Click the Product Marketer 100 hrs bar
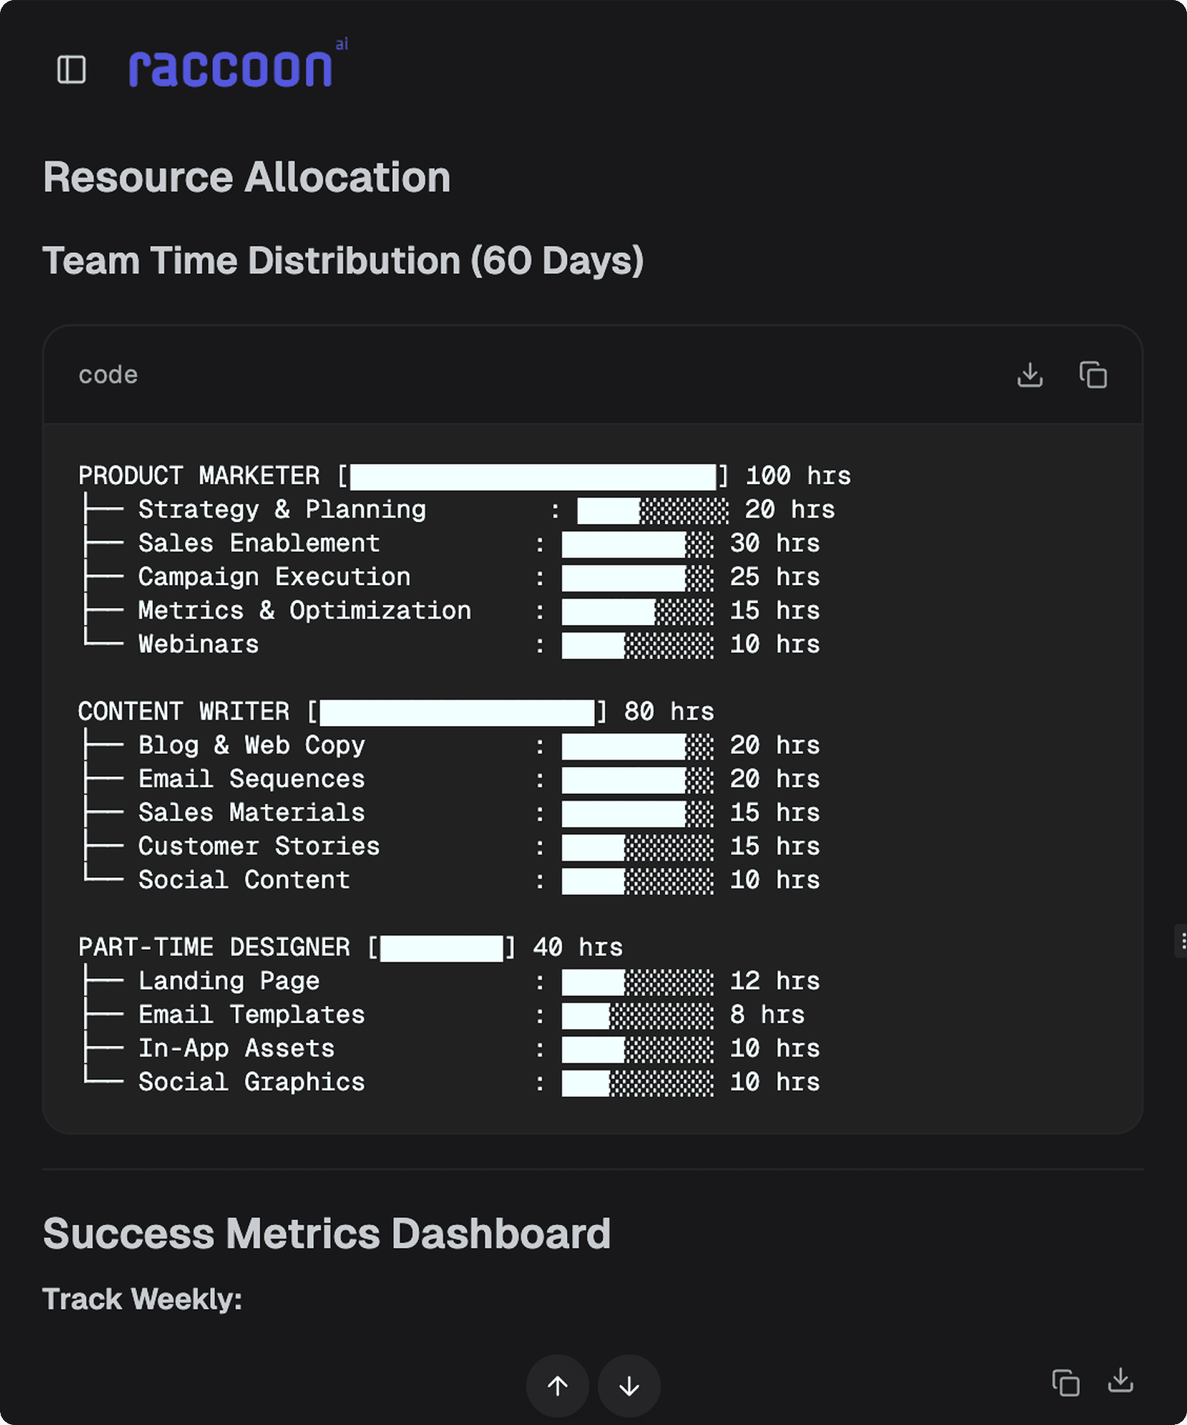This screenshot has width=1187, height=1425. coord(533,476)
